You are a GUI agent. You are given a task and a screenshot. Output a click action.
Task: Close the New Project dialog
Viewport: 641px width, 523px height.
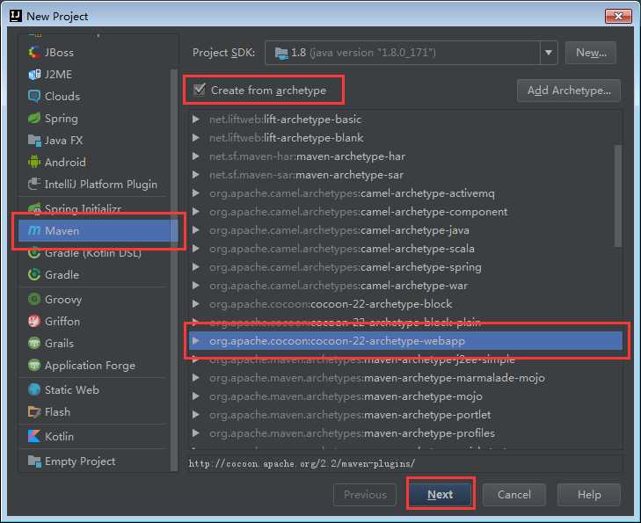tap(618, 16)
